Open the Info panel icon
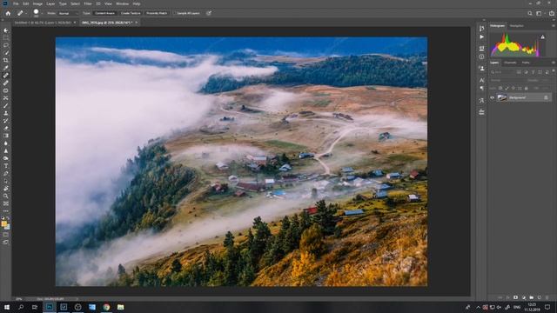This screenshot has width=557, height=313. pyautogui.click(x=481, y=57)
